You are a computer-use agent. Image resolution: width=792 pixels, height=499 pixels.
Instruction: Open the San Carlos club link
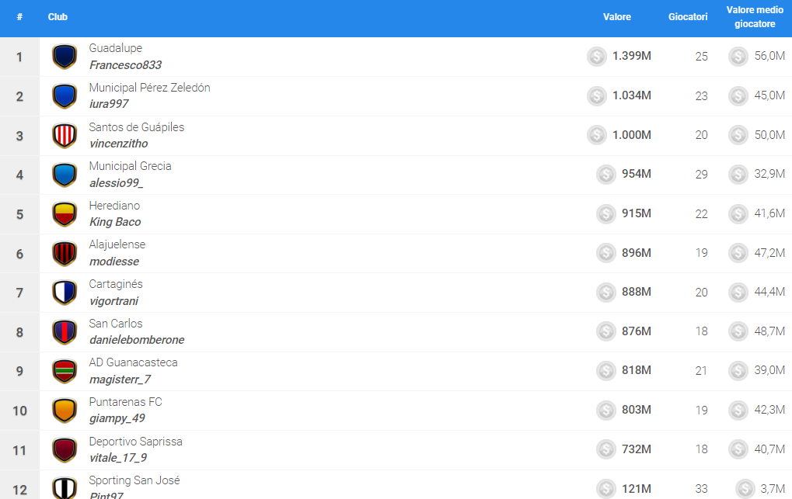coord(116,324)
